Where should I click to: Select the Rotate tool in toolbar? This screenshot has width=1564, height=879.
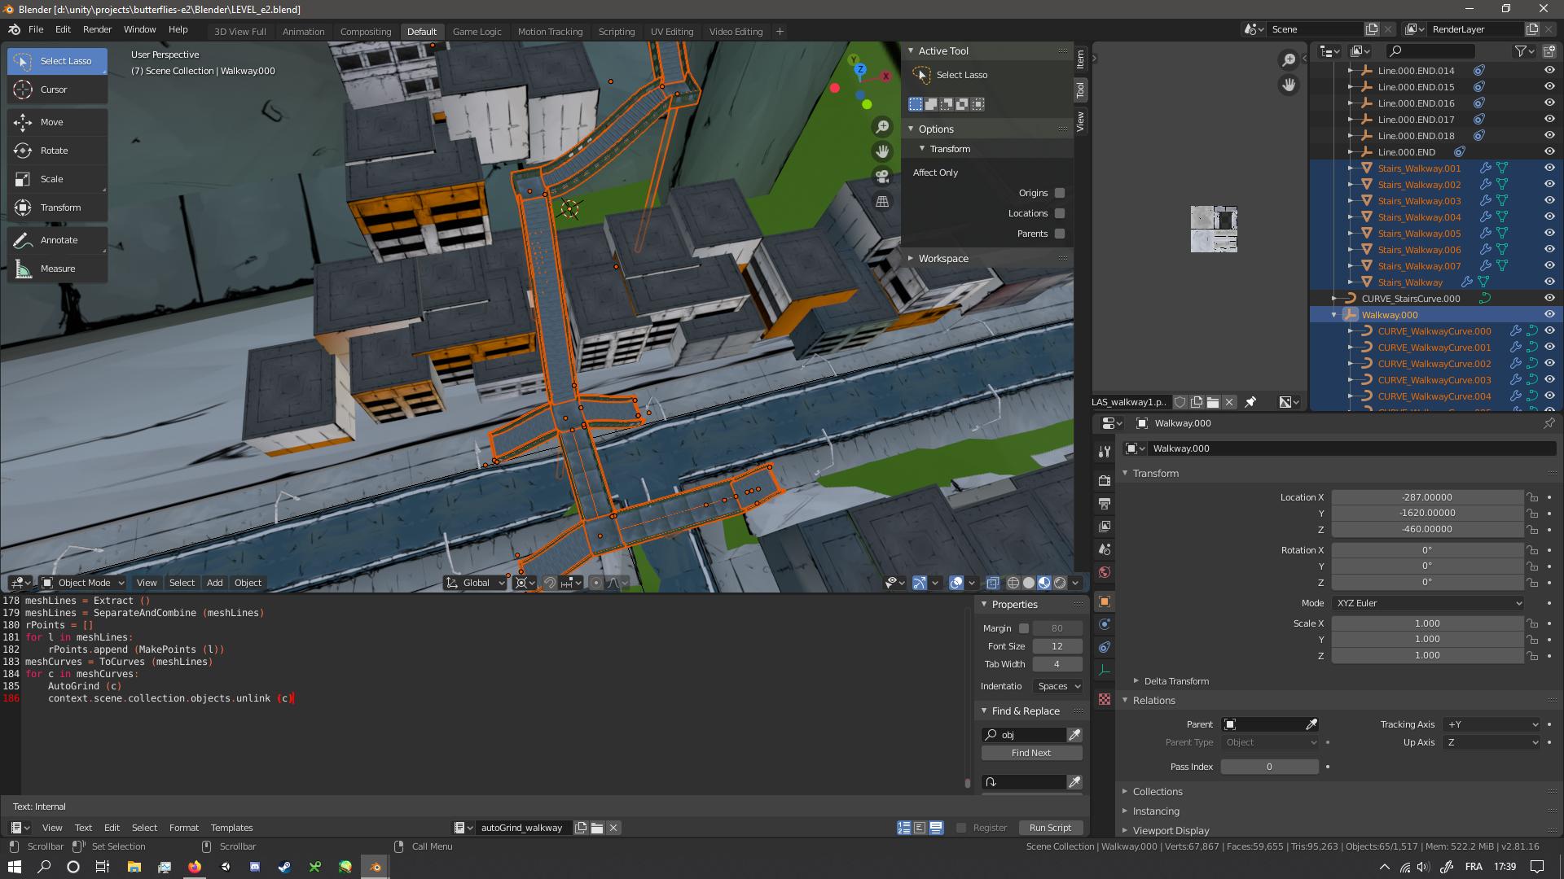pyautogui.click(x=54, y=151)
